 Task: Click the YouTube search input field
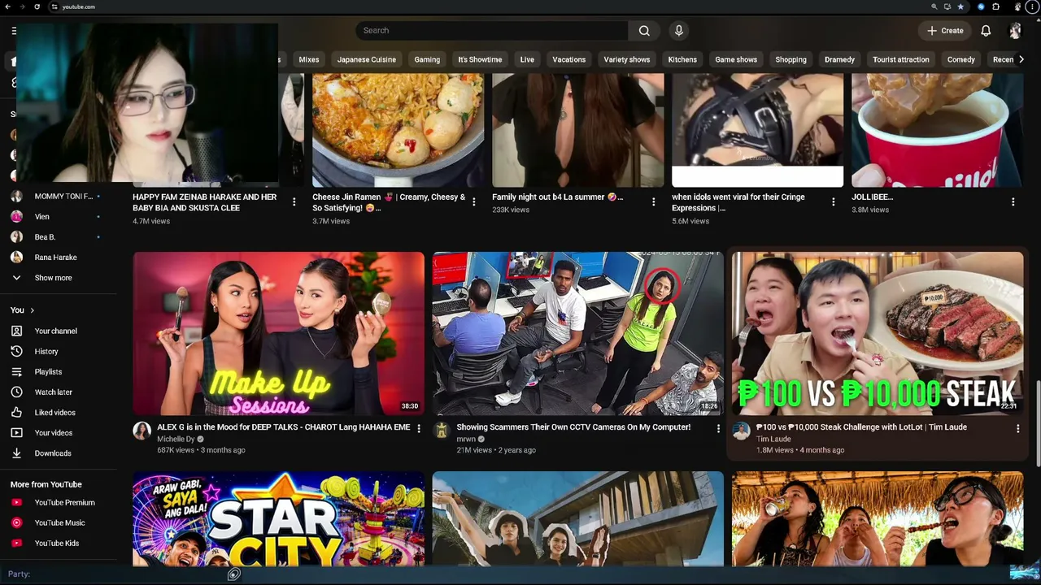[492, 31]
